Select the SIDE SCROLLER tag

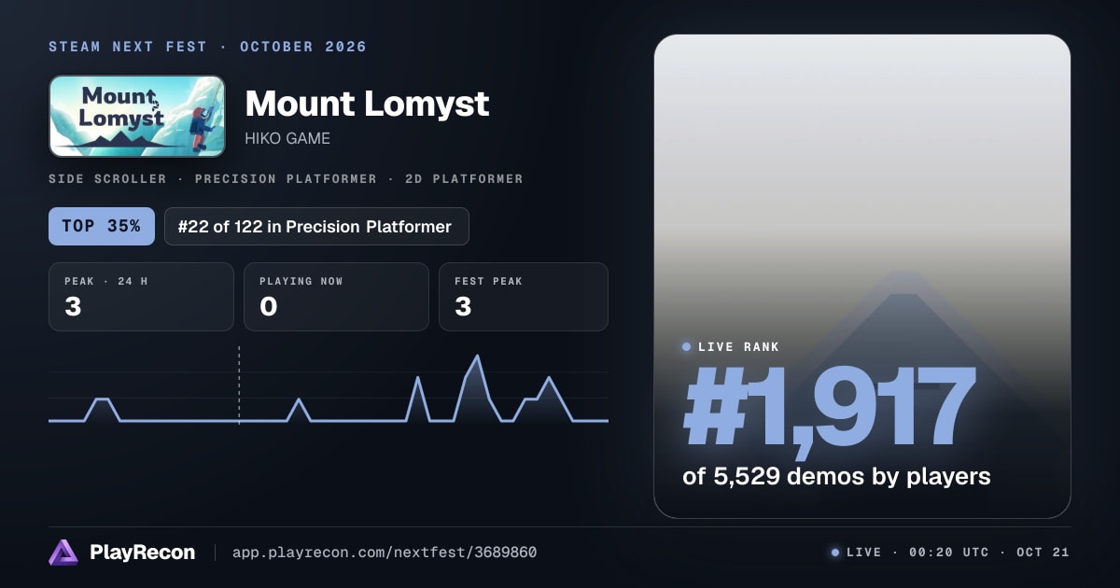click(x=107, y=178)
